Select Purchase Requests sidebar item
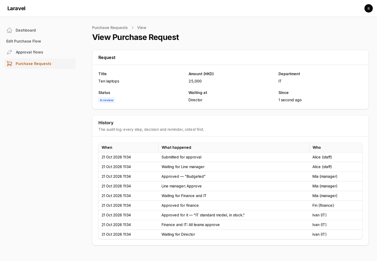This screenshot has width=377, height=261. tap(40, 64)
